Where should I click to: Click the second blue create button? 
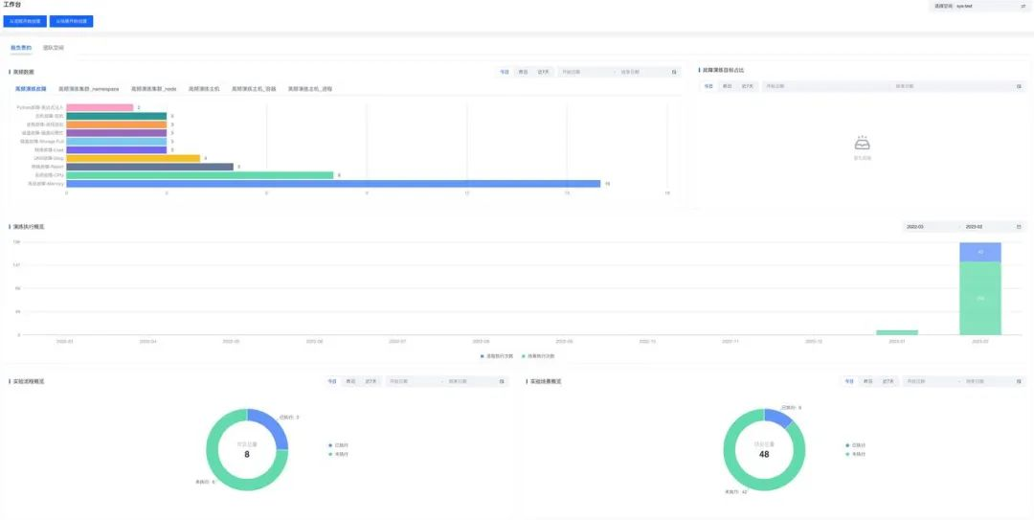coord(71,21)
